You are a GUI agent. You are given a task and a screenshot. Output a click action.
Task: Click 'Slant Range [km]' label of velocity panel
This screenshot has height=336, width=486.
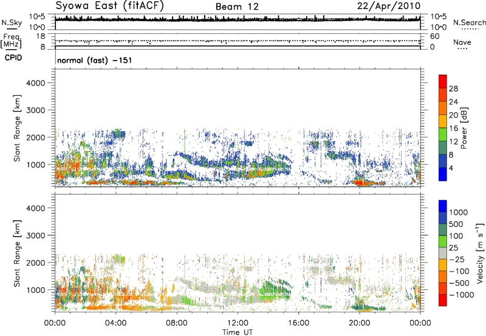17,253
